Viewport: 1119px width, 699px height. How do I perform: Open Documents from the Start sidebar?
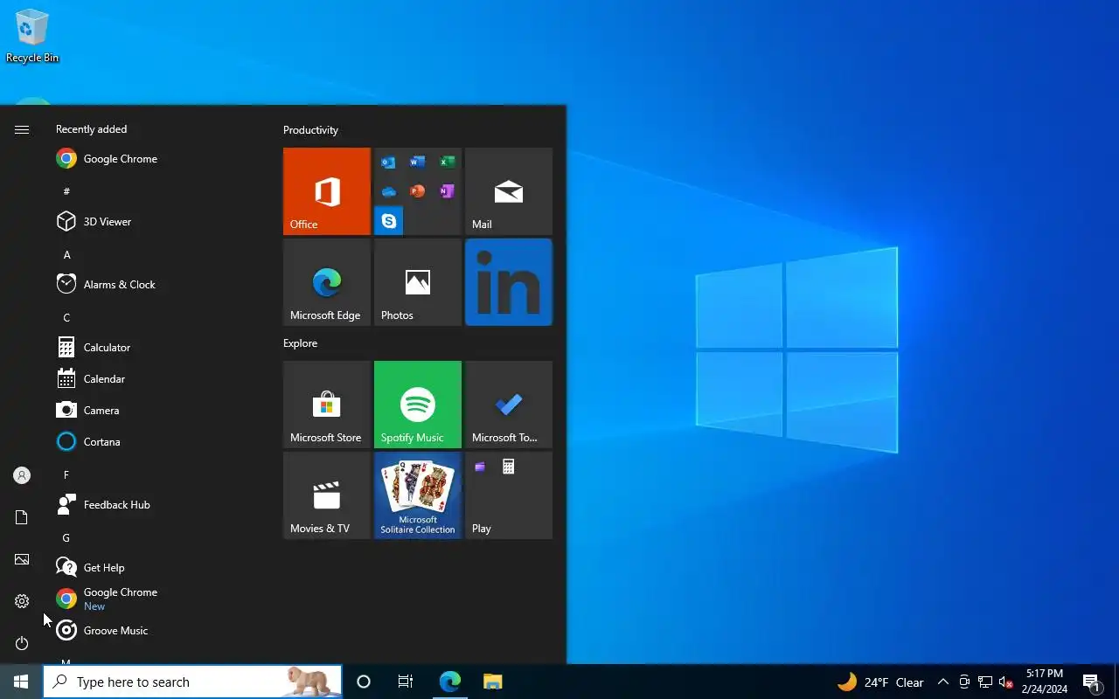click(x=22, y=517)
